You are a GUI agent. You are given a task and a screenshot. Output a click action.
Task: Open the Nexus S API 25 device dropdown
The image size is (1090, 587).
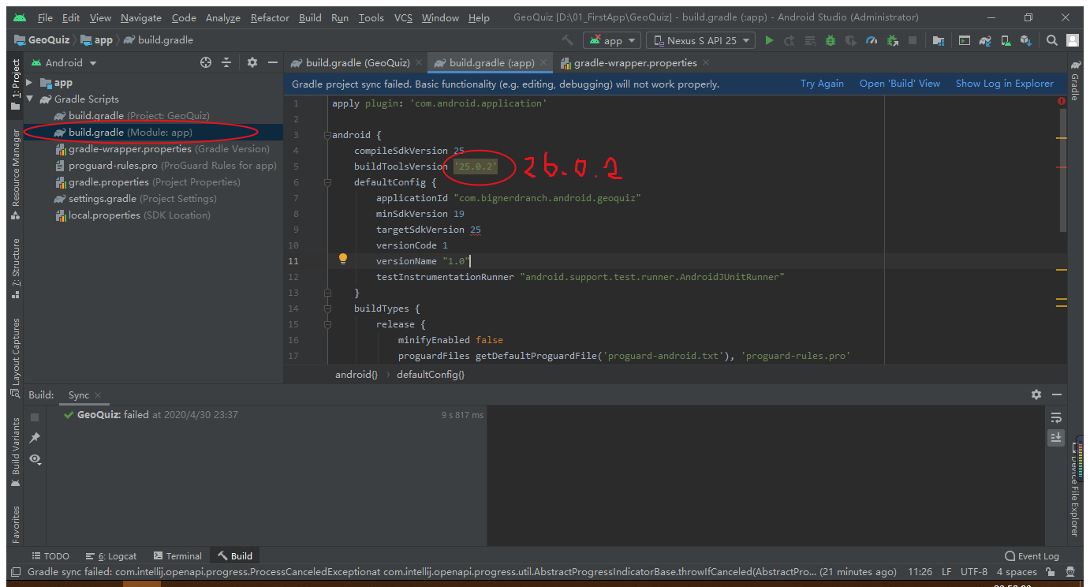(x=701, y=40)
